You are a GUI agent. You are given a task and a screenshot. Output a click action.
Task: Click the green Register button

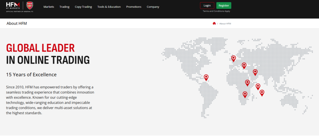click(x=224, y=6)
